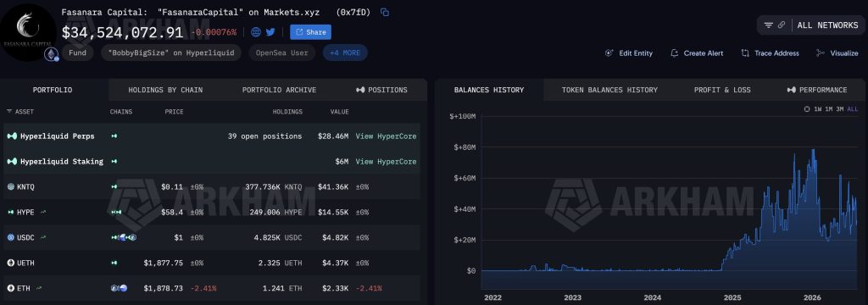Sort by the VALUE column header
This screenshot has height=305, width=868.
340,112
